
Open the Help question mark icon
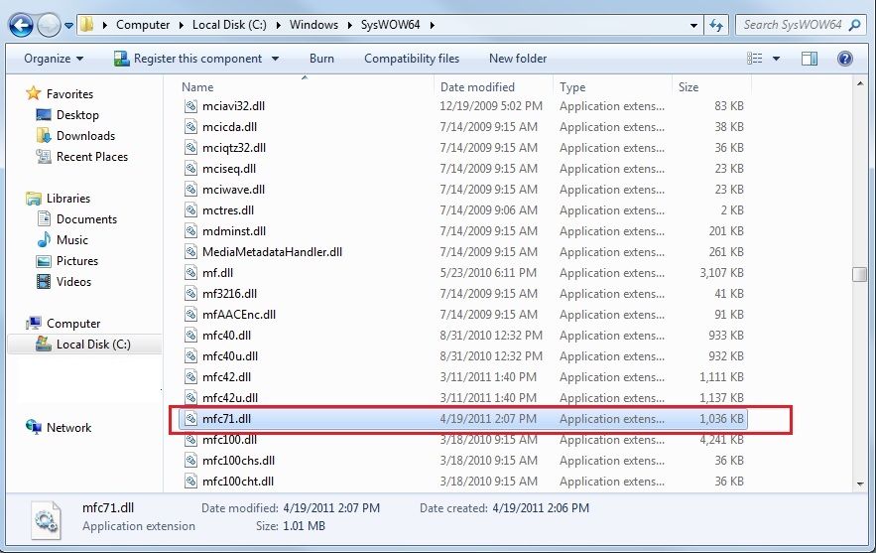[x=844, y=59]
